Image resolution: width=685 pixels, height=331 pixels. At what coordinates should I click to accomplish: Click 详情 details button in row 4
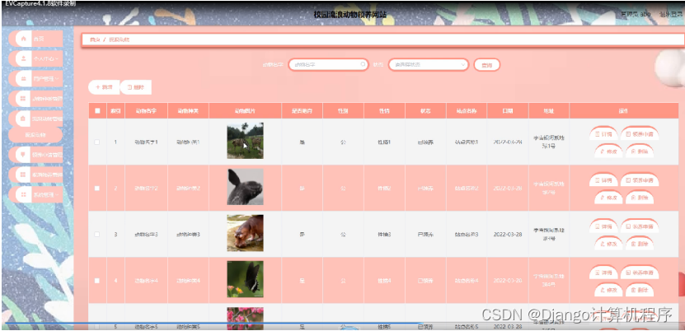[603, 272]
